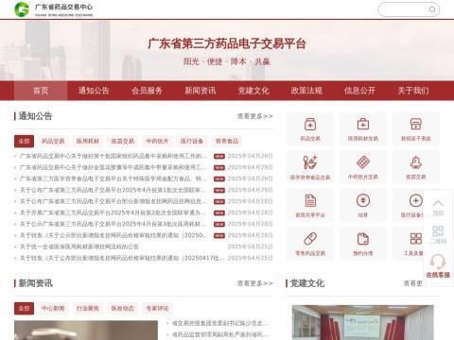Click the search magnifier icon
Image resolution: width=454 pixels, height=340 pixels.
point(432,9)
